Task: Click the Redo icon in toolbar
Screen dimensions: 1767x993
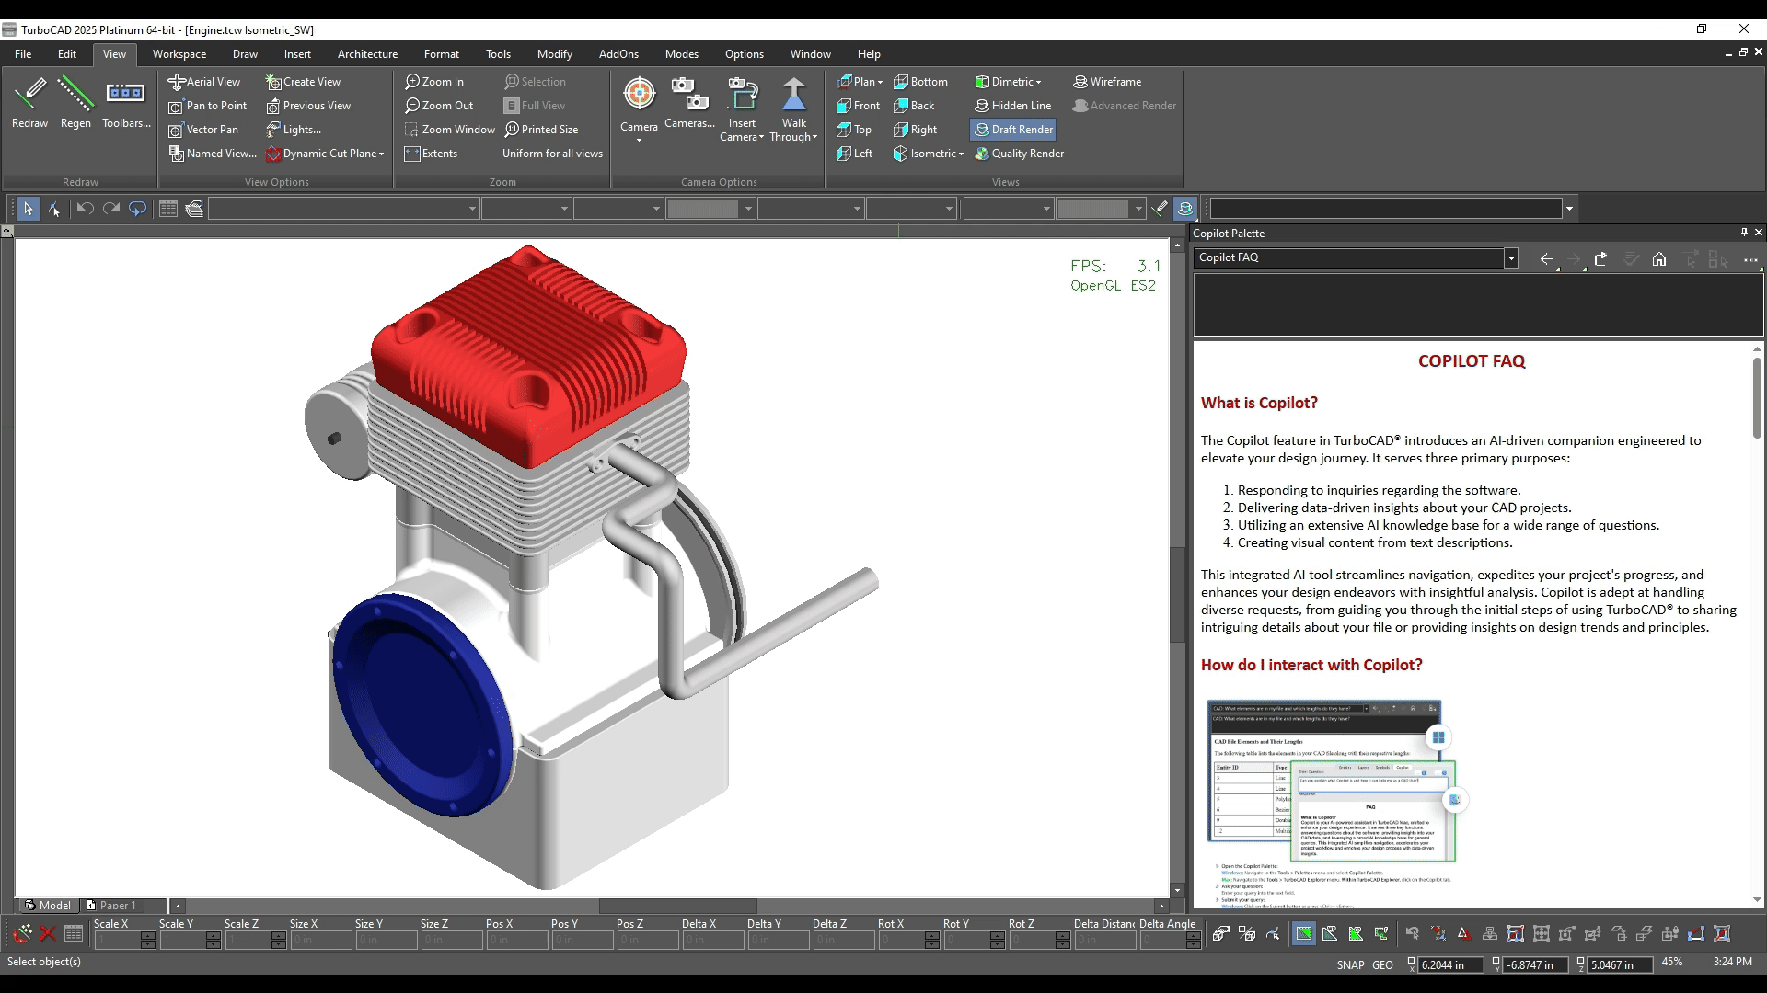Action: click(111, 209)
